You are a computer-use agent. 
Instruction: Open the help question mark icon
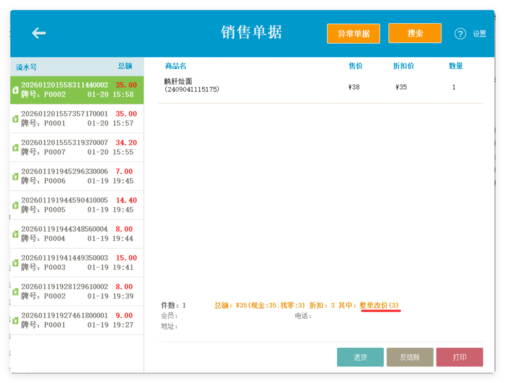point(460,34)
